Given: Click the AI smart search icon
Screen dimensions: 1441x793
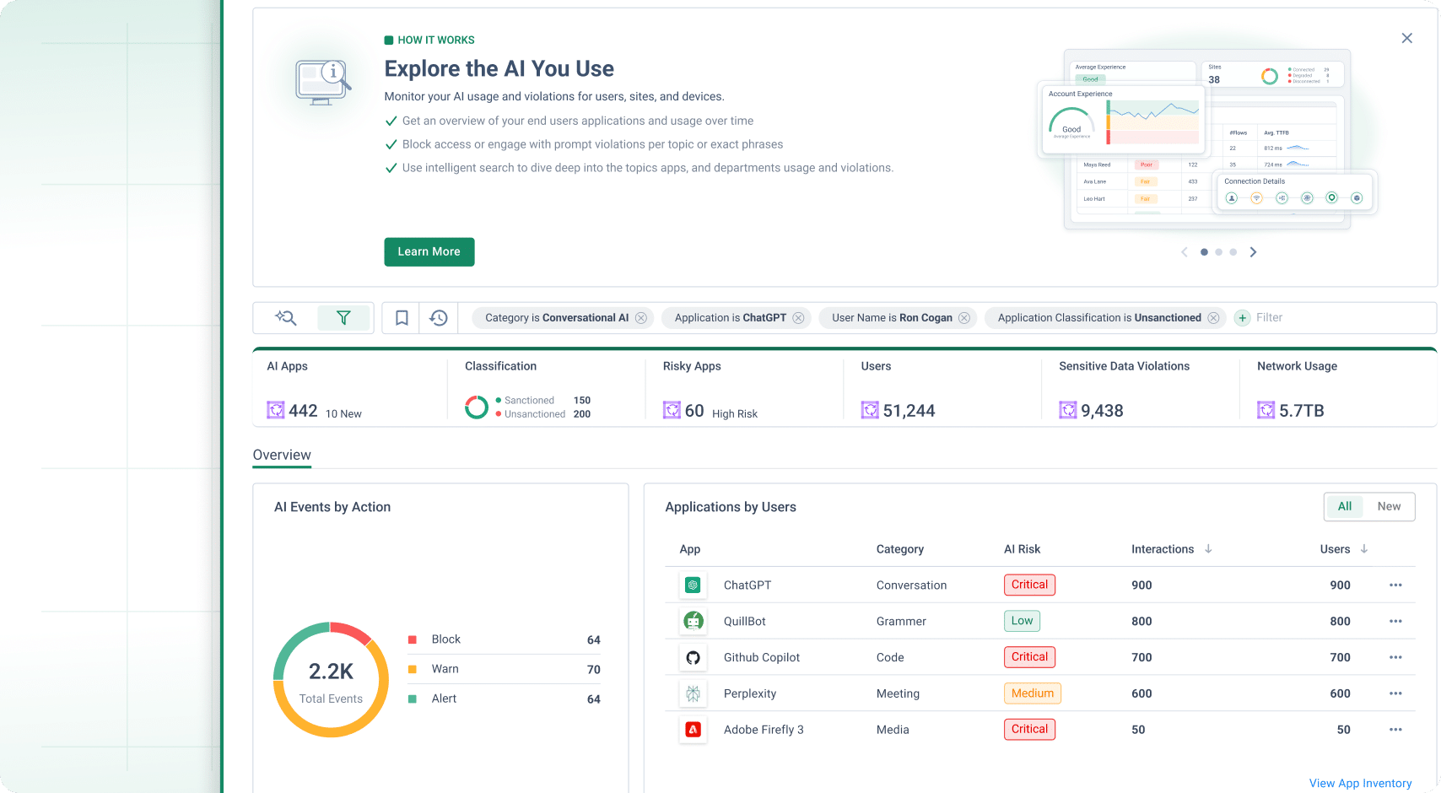Looking at the screenshot, I should pos(286,318).
